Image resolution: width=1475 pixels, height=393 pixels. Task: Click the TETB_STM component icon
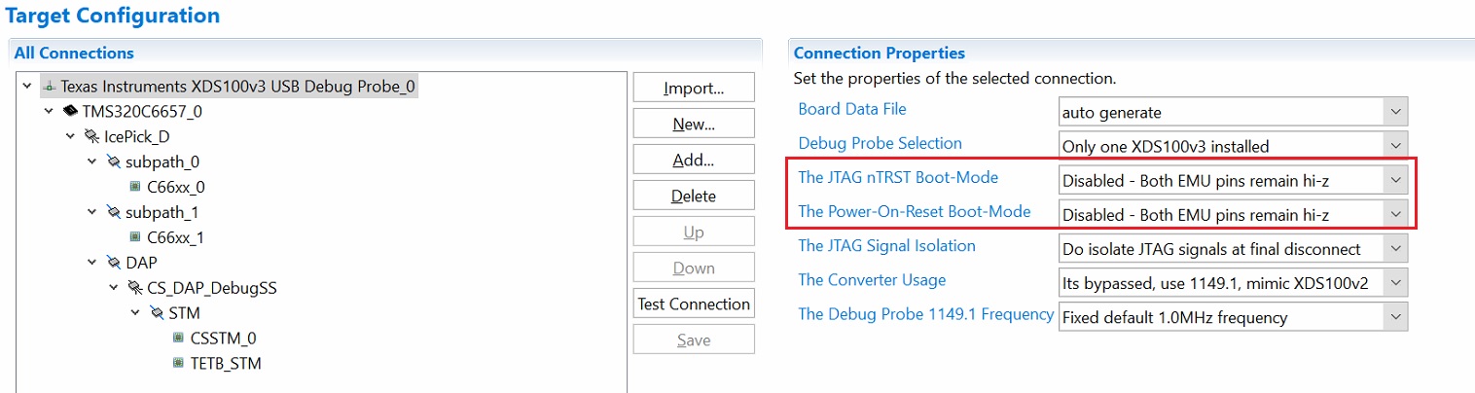tap(178, 364)
